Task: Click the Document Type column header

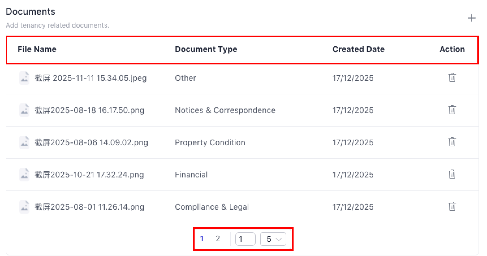Action: click(206, 49)
